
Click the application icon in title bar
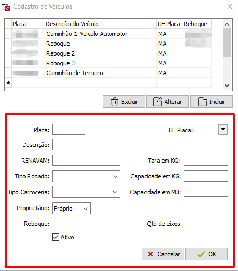[6, 7]
